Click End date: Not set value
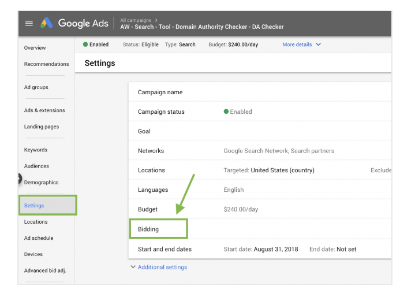 pos(332,249)
